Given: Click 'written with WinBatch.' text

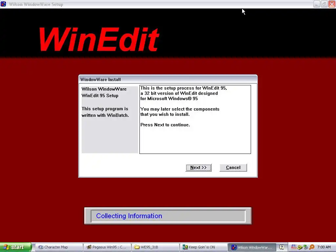Looking at the screenshot, I should click(x=105, y=115).
